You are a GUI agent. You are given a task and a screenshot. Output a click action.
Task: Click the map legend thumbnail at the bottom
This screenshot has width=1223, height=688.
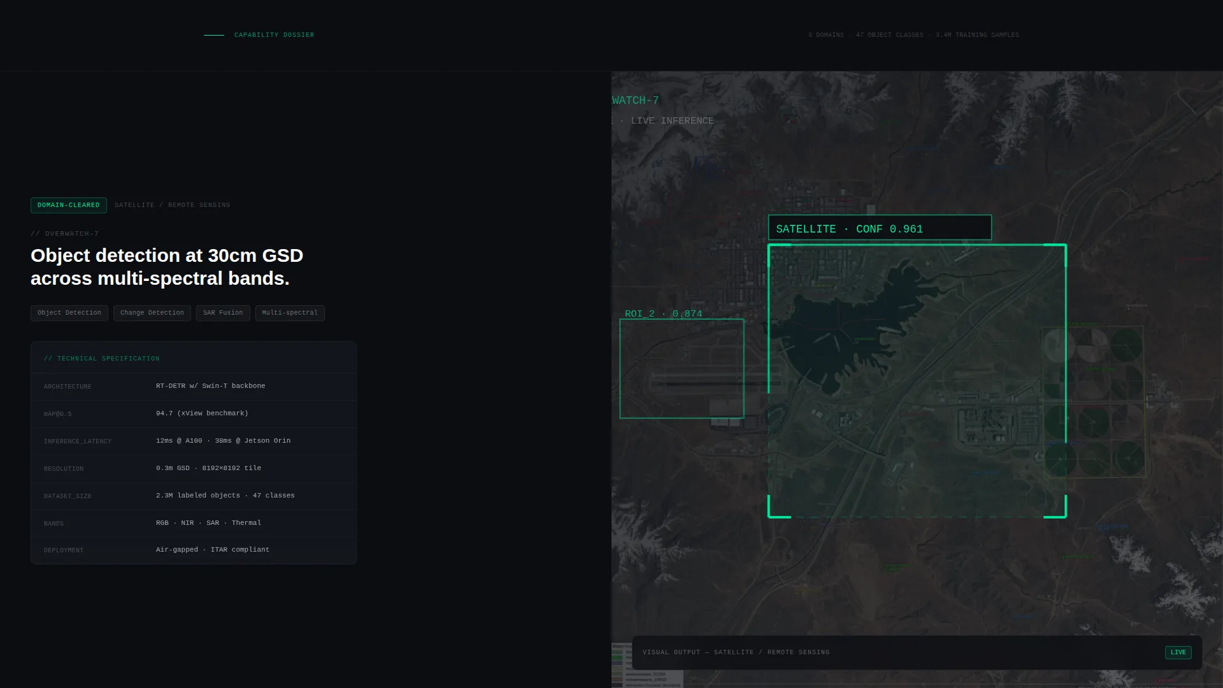647,666
